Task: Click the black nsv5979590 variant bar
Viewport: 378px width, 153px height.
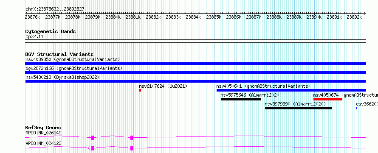Action: click(x=298, y=108)
